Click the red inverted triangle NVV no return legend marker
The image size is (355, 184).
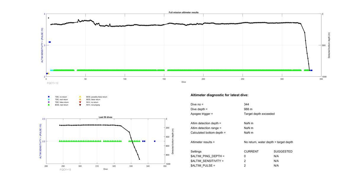[x=80, y=102]
